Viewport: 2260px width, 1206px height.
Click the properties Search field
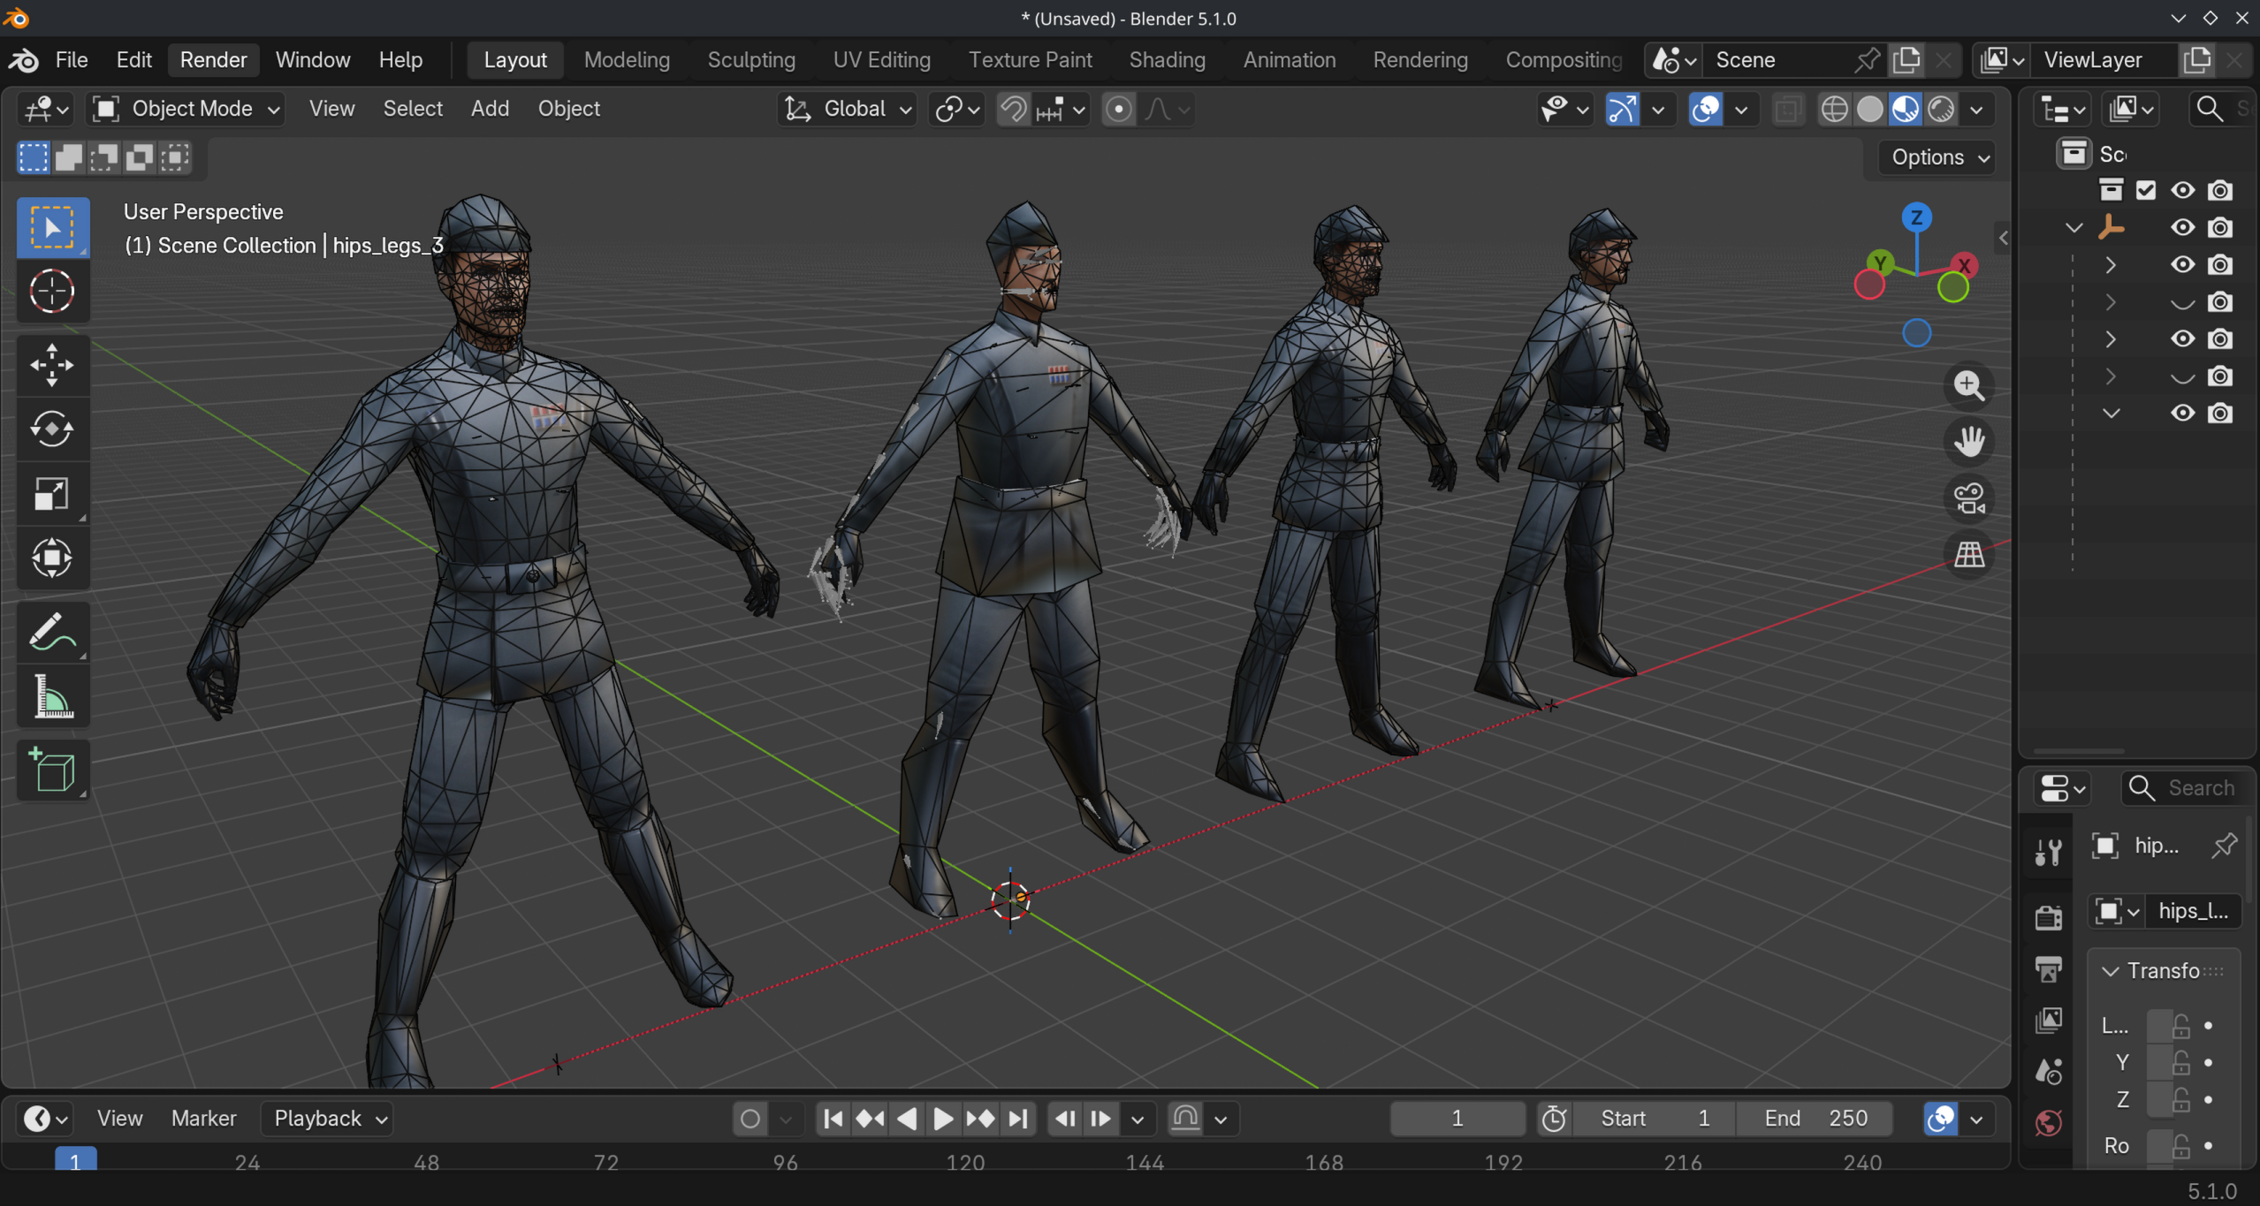click(x=2187, y=788)
